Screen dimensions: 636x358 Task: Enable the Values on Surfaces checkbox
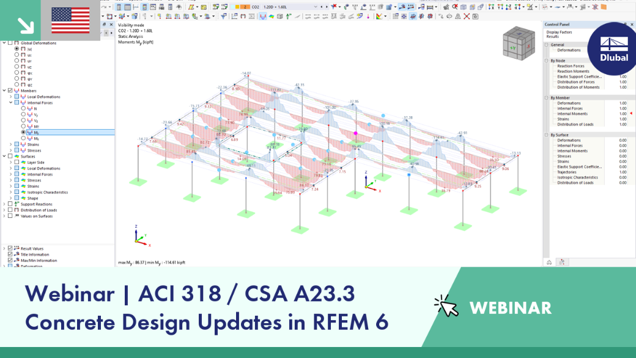10,216
